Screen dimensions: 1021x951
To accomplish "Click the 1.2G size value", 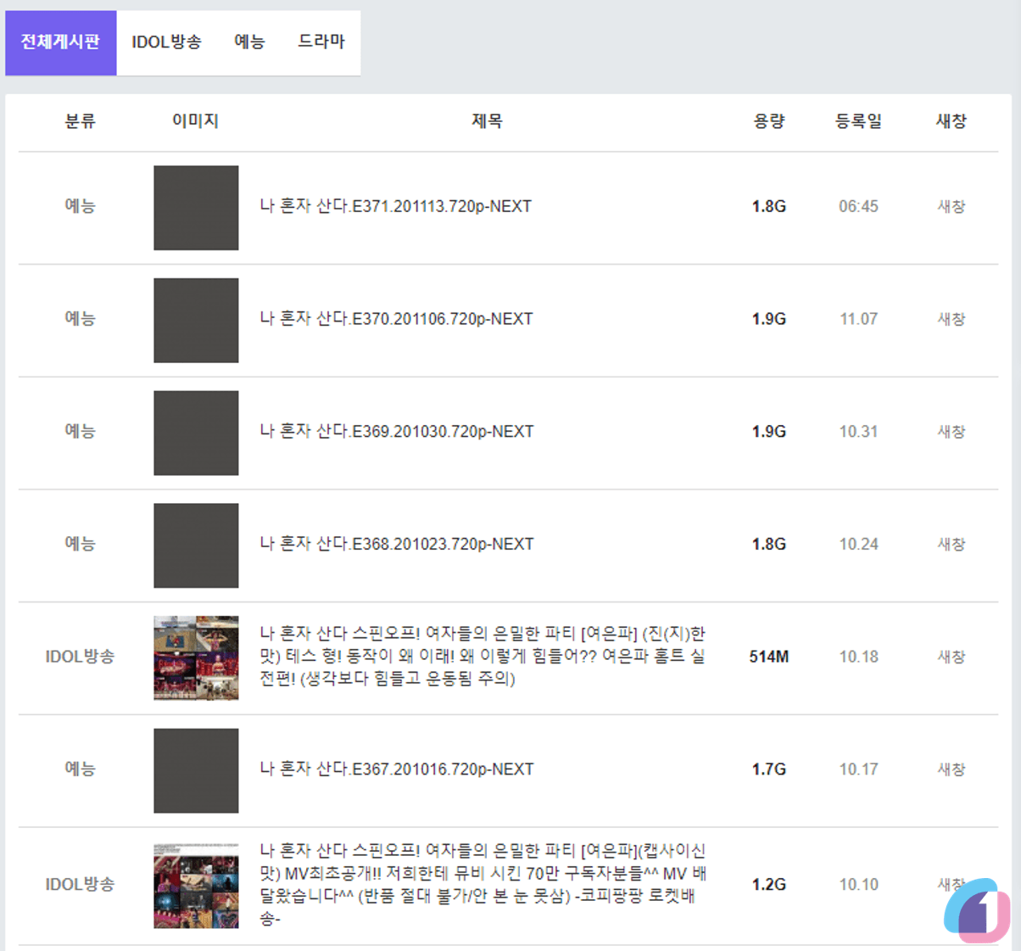I will coord(769,884).
